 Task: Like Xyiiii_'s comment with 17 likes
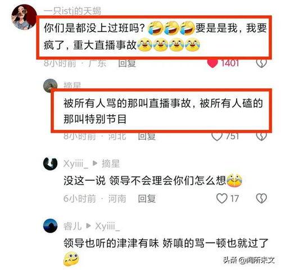pos(222,198)
